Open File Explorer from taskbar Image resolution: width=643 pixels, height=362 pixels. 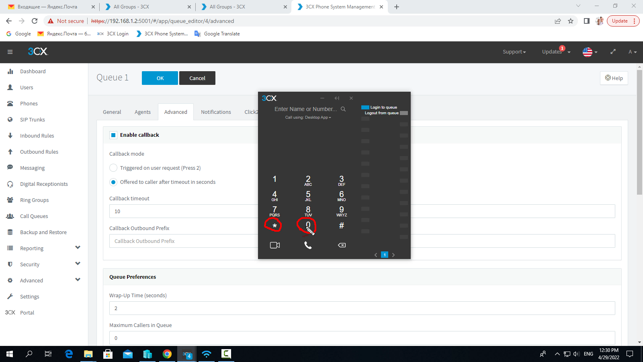(x=88, y=354)
